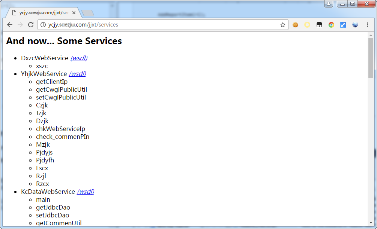Open the DxzcWebService wsdl link
The height and width of the screenshot is (229, 377).
tap(79, 58)
